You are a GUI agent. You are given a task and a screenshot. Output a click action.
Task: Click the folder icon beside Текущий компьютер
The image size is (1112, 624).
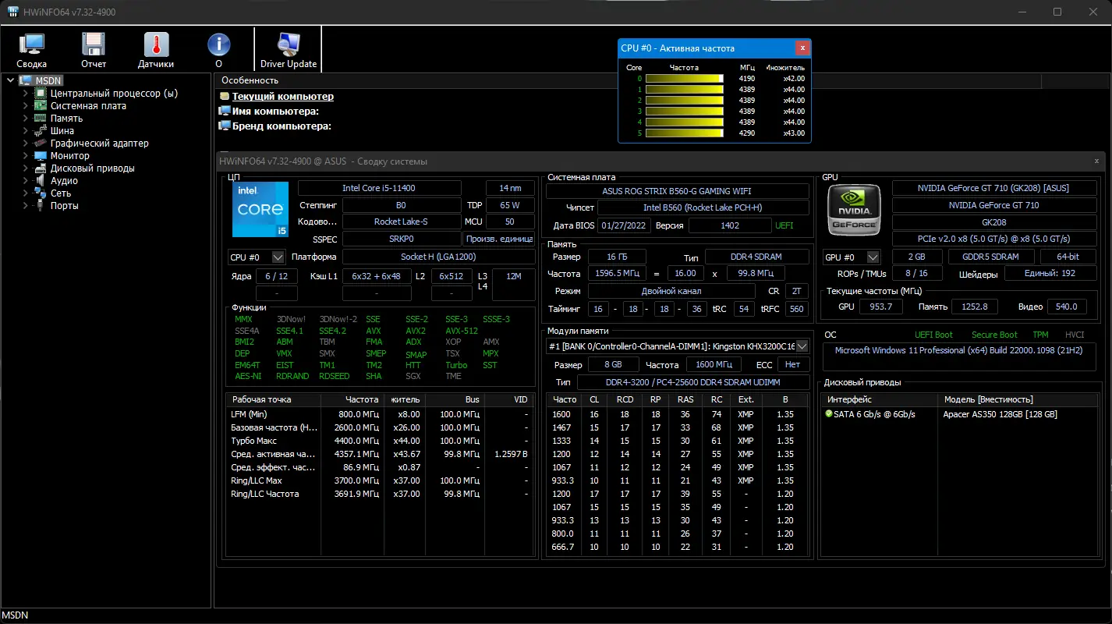225,97
